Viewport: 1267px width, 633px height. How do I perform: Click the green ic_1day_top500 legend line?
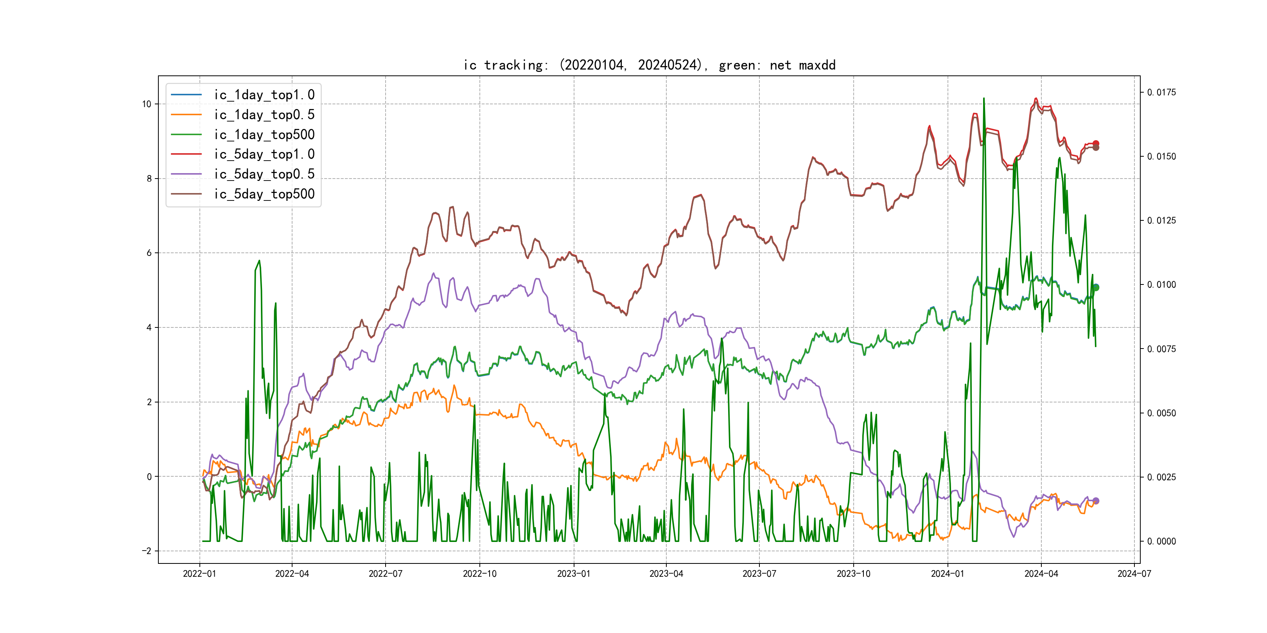pyautogui.click(x=186, y=134)
